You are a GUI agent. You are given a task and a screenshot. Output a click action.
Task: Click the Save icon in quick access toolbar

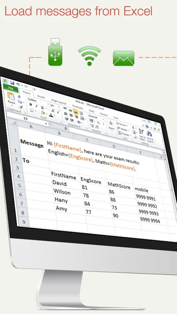[12, 83]
